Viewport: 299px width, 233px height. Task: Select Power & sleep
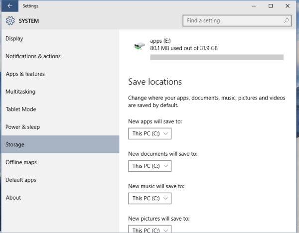(60, 127)
